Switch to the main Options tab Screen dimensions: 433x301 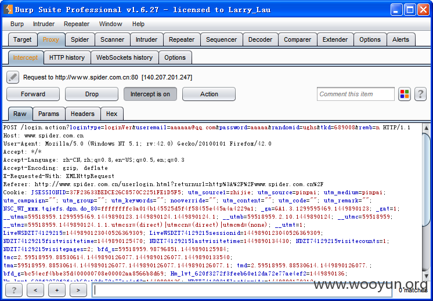[x=370, y=39]
